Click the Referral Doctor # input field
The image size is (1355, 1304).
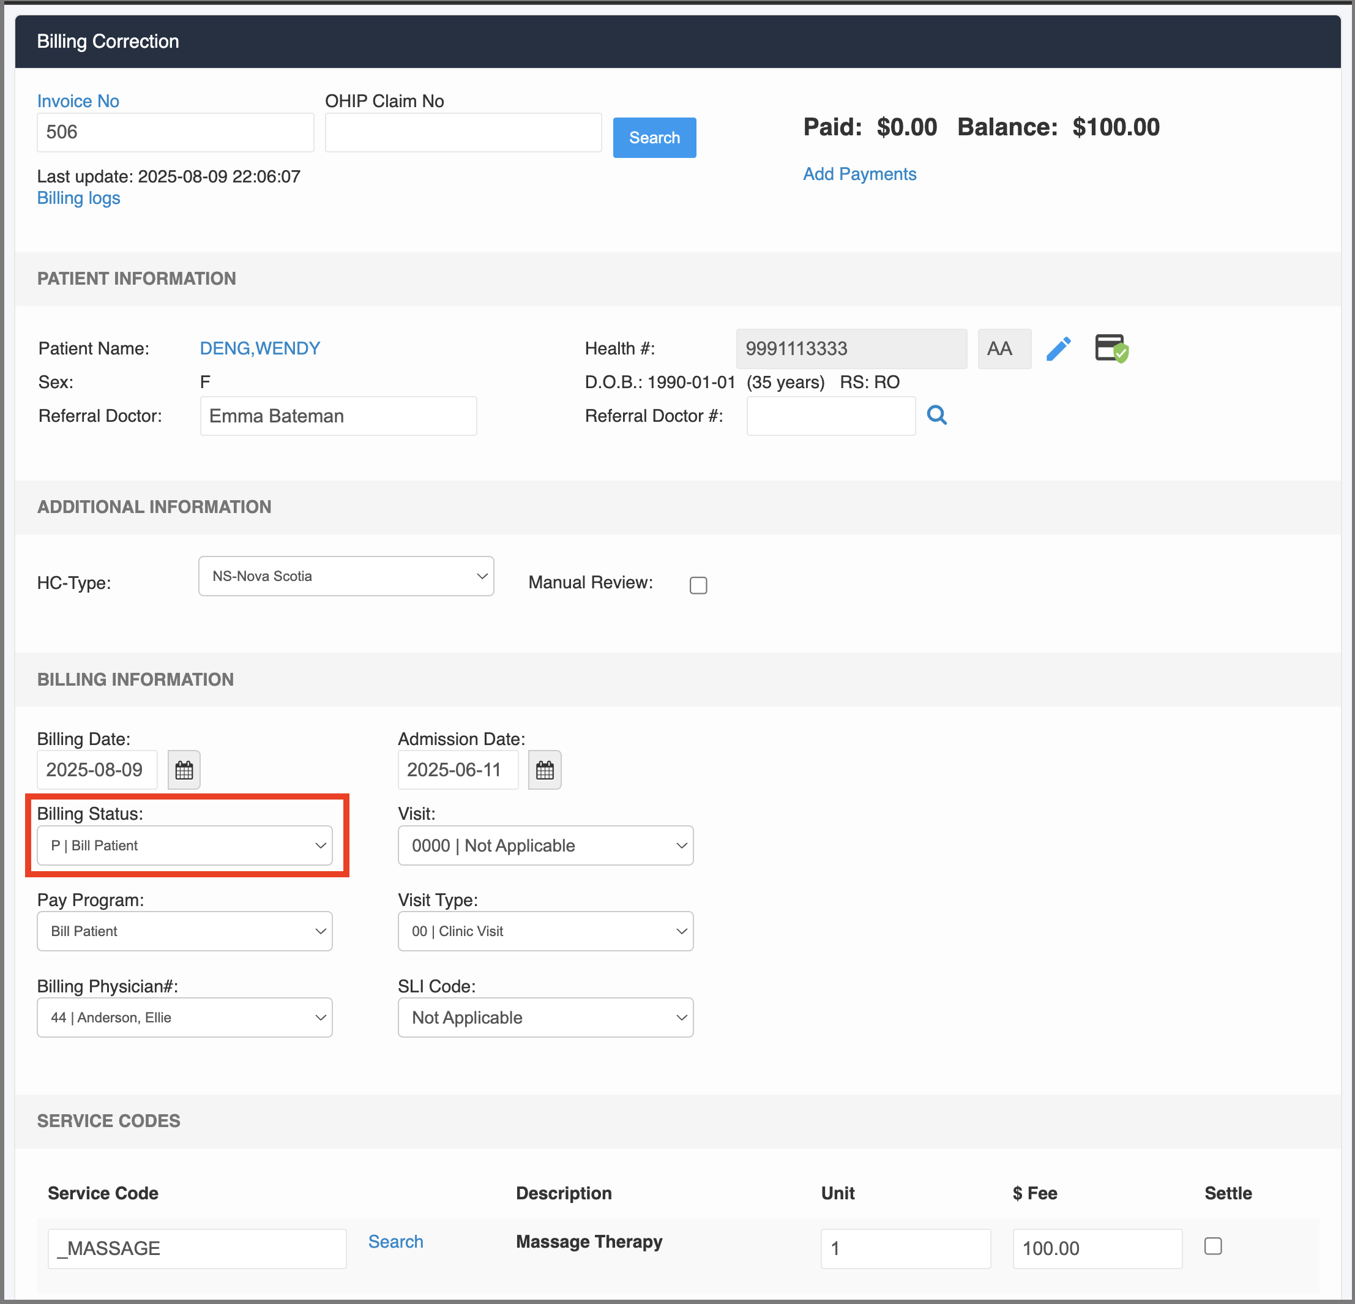831,416
